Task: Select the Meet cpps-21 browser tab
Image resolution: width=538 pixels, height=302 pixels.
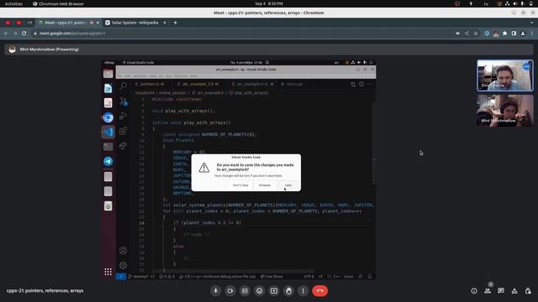Action: coord(66,23)
